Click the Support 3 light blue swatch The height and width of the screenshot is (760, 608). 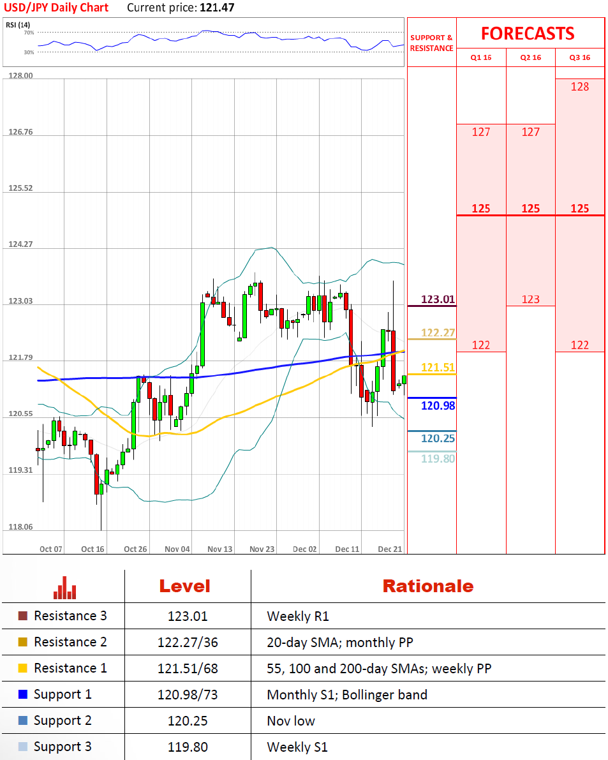(23, 747)
